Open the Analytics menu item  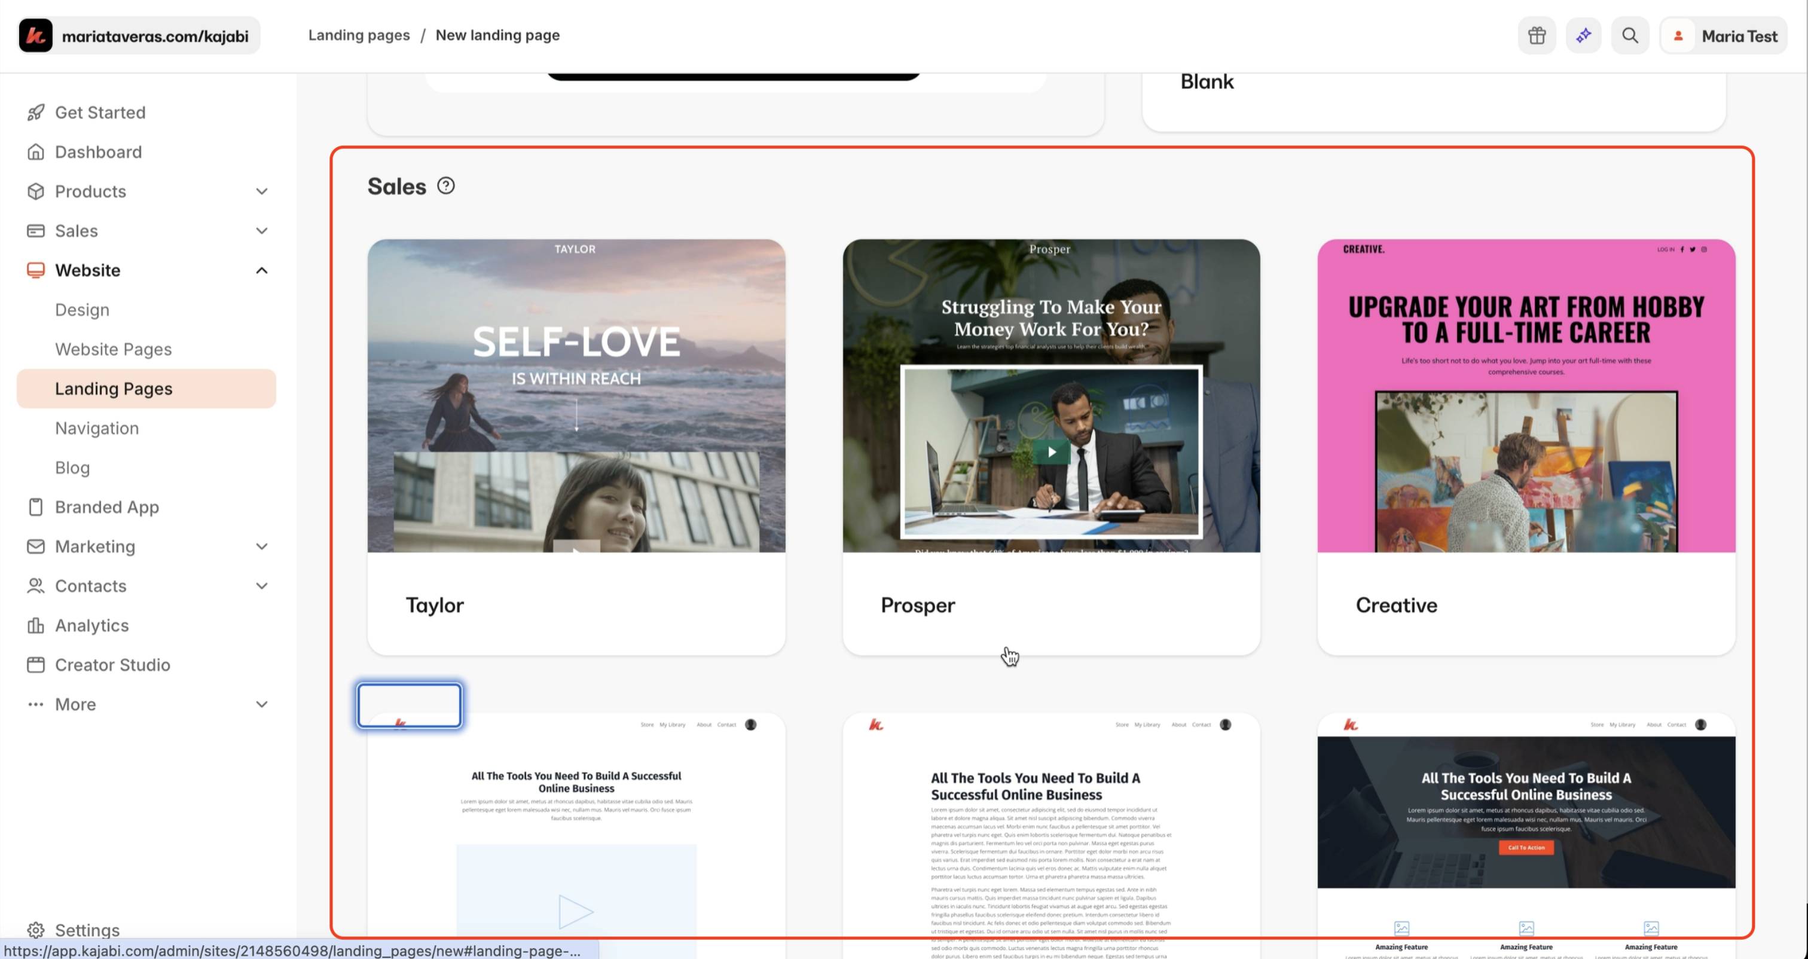point(146,625)
